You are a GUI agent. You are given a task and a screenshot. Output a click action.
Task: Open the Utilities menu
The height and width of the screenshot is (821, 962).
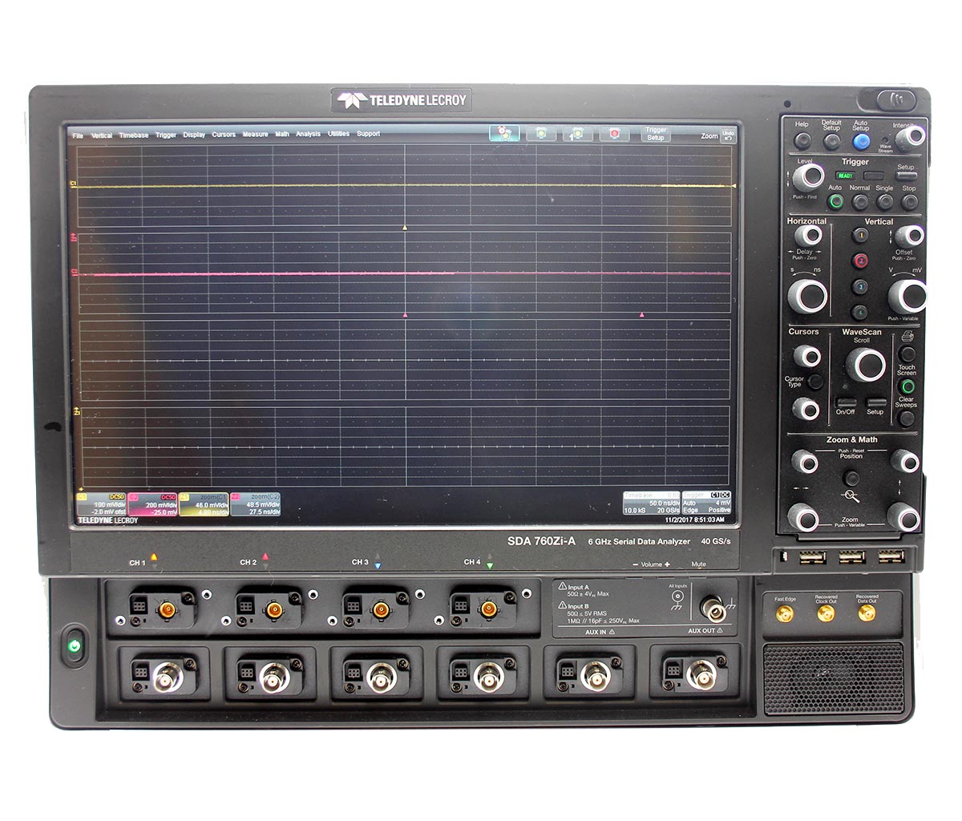(x=338, y=135)
